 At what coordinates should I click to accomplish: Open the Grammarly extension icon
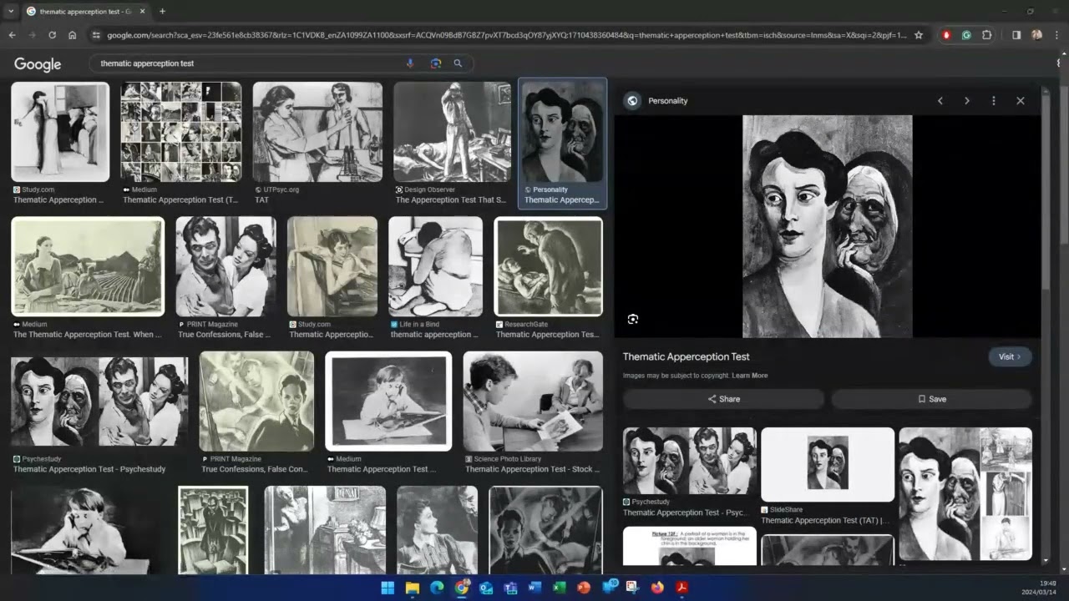(966, 35)
